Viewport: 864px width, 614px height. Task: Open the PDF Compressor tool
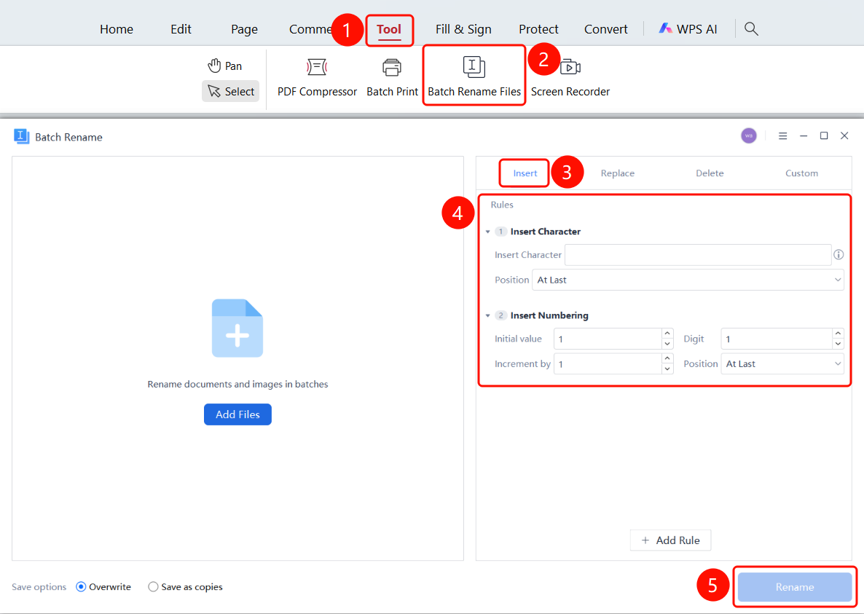(x=317, y=77)
